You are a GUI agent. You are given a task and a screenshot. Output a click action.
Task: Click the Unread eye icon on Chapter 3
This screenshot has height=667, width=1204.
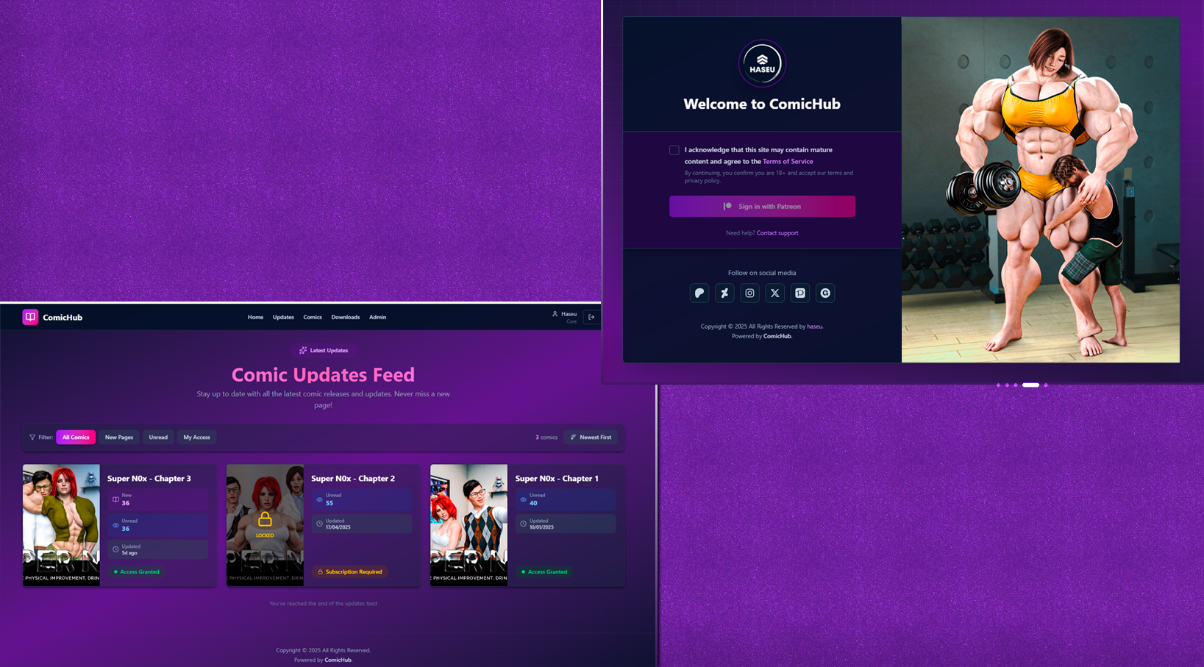tap(115, 525)
